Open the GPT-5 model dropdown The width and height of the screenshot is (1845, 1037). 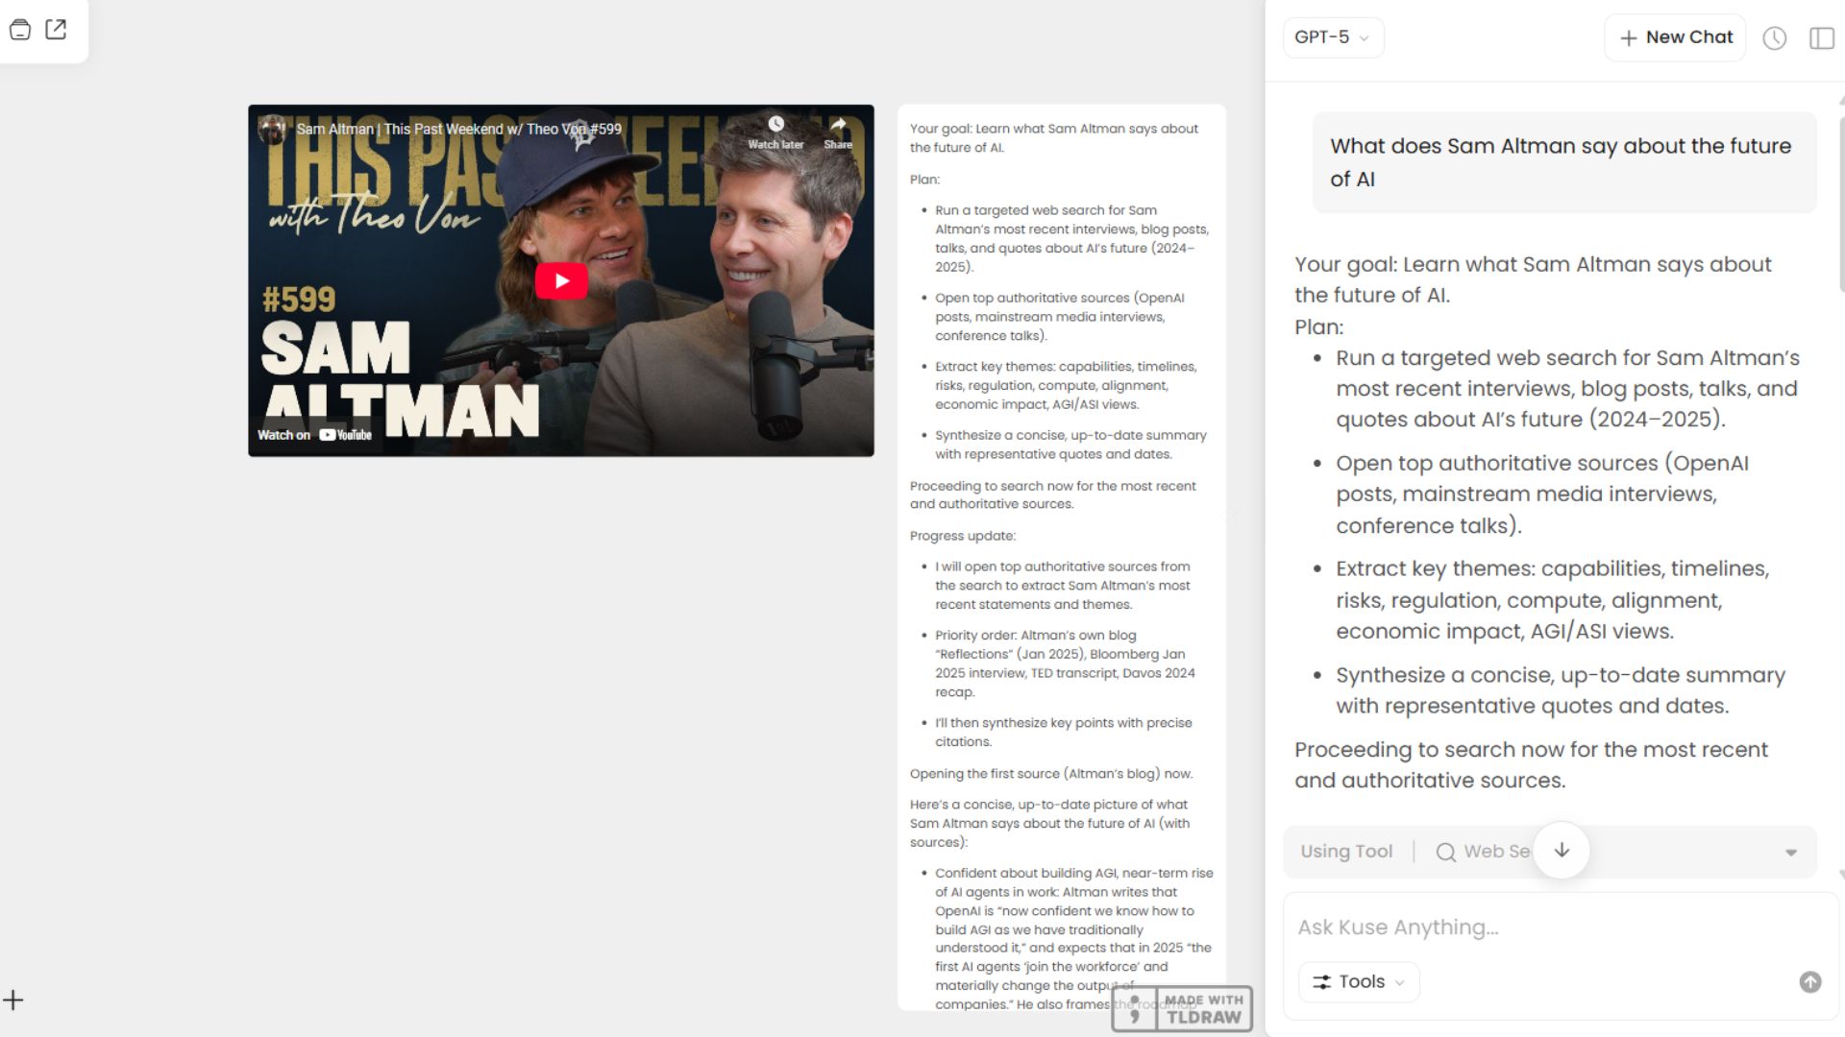tap(1333, 37)
